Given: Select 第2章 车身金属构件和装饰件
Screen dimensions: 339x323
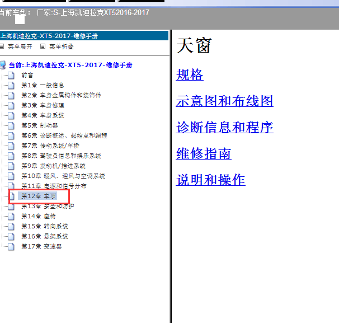Looking at the screenshot, I should (x=61, y=95).
